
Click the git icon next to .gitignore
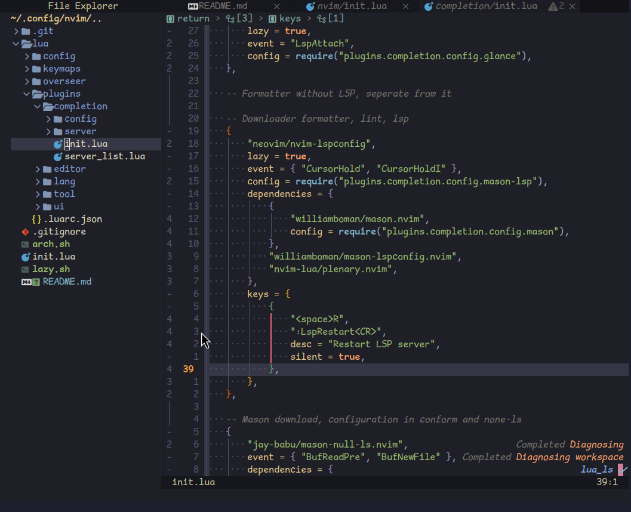(x=25, y=232)
